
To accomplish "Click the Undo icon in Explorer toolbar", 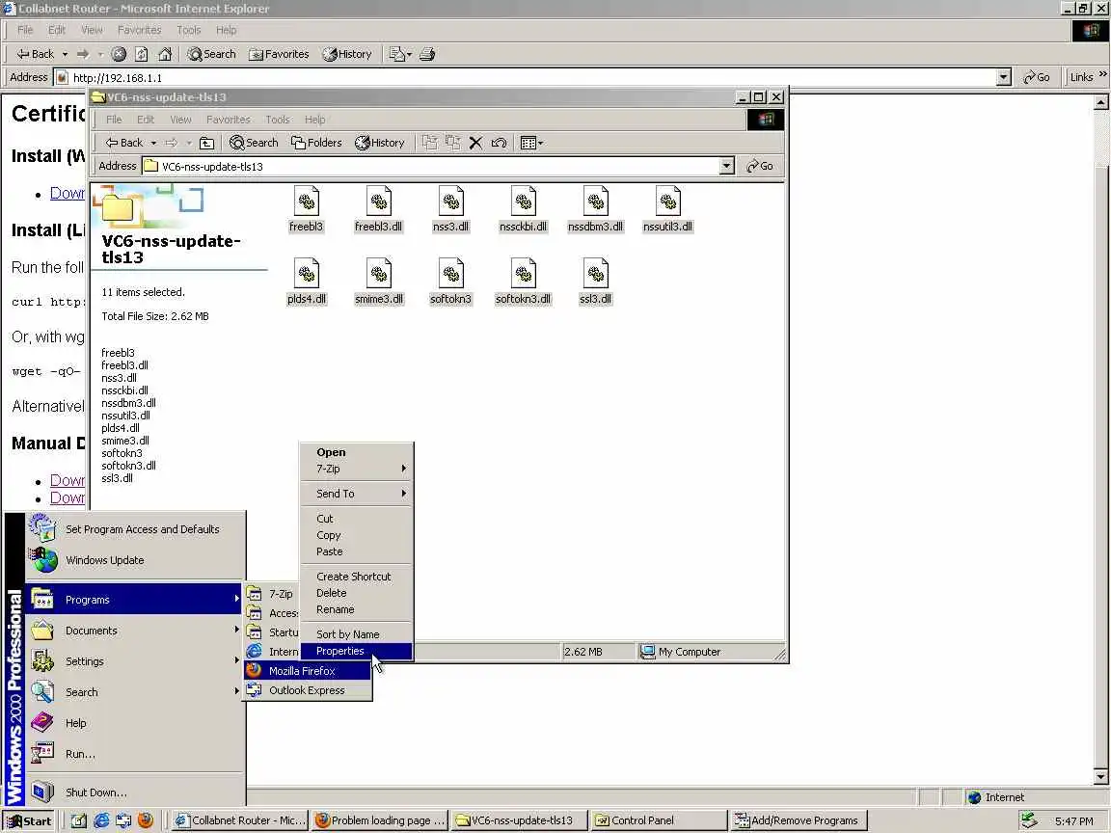I will [x=499, y=143].
